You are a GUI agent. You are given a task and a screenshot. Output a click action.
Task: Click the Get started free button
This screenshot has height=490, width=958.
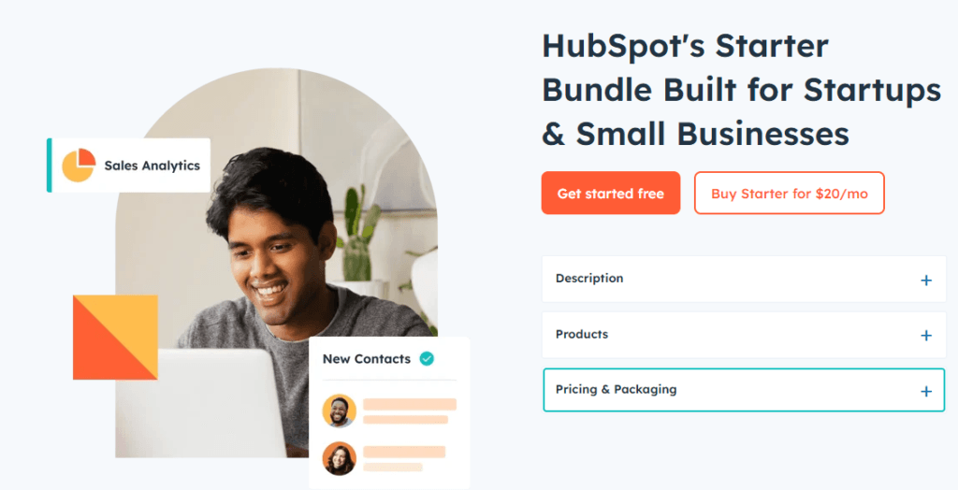610,193
